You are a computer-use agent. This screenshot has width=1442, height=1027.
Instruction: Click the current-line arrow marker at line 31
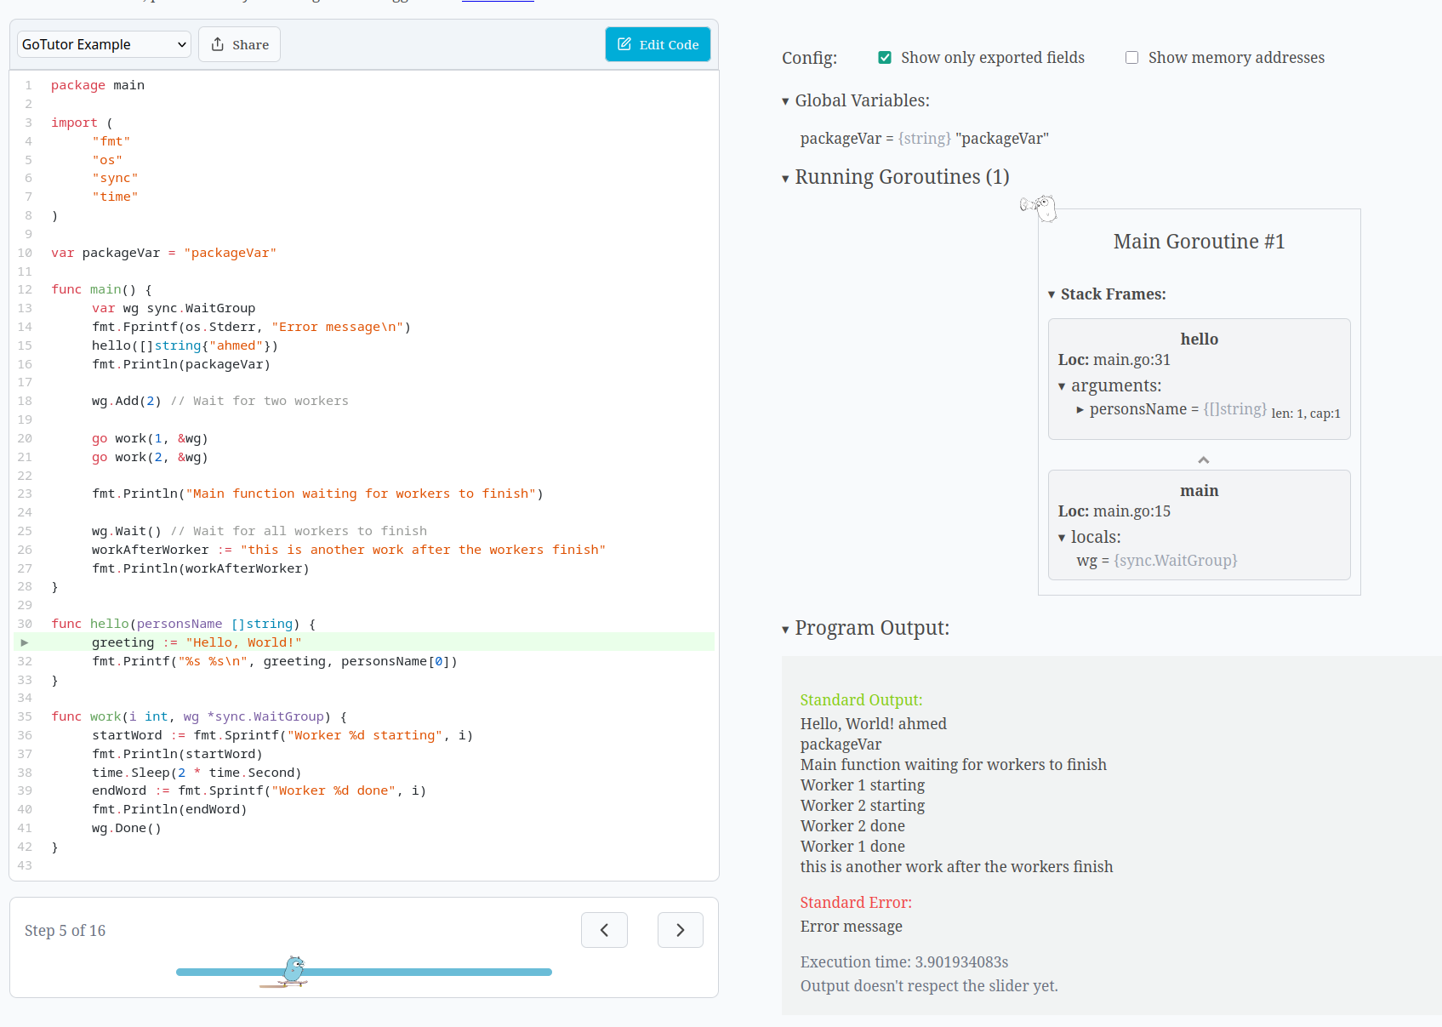pyautogui.click(x=25, y=642)
